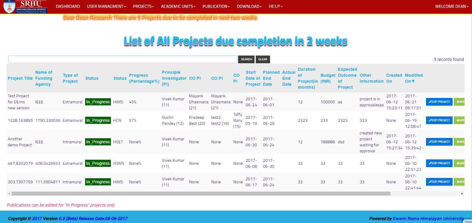
Task: Edit project titled 1328.163895
Action: point(439,120)
